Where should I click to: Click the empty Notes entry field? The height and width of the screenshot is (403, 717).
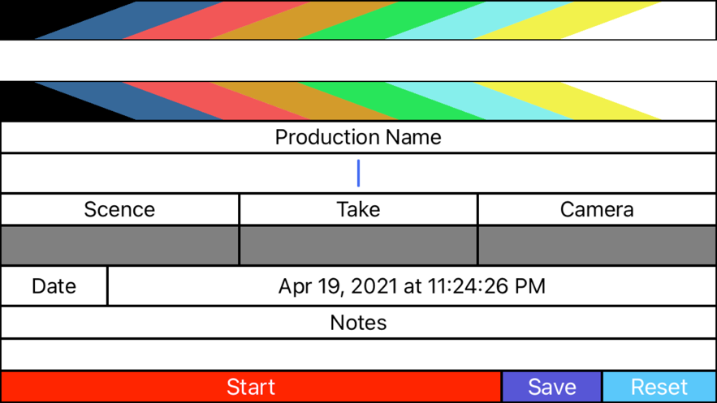pyautogui.click(x=358, y=354)
